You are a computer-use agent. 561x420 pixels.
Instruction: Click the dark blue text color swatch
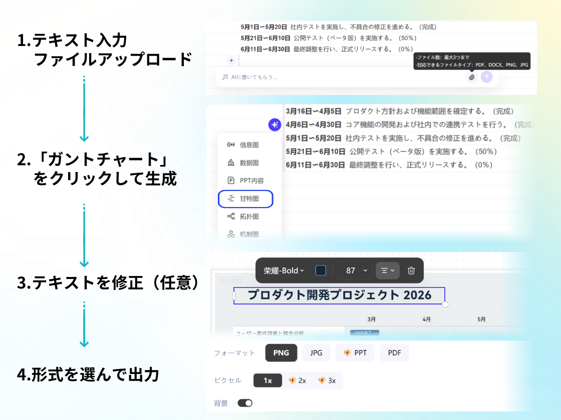pos(321,270)
